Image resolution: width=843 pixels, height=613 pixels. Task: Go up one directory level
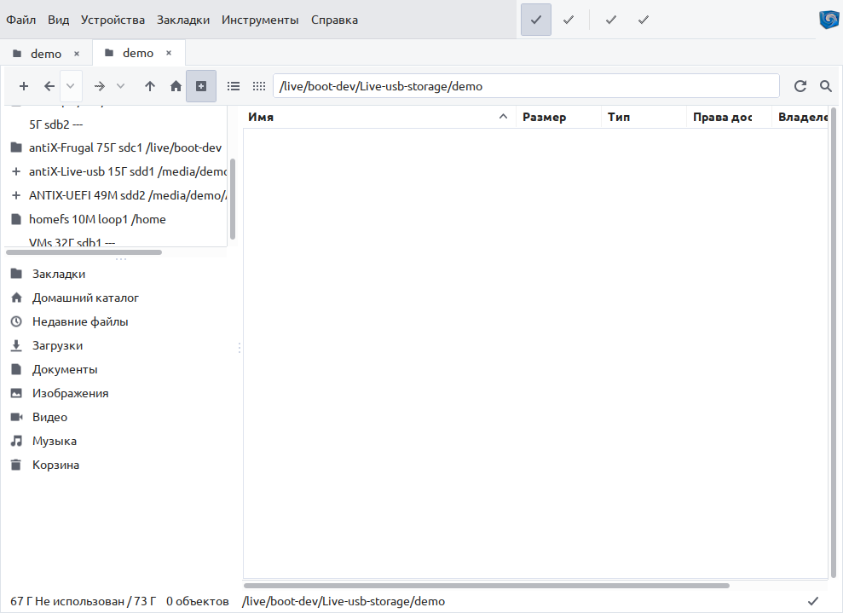click(150, 86)
